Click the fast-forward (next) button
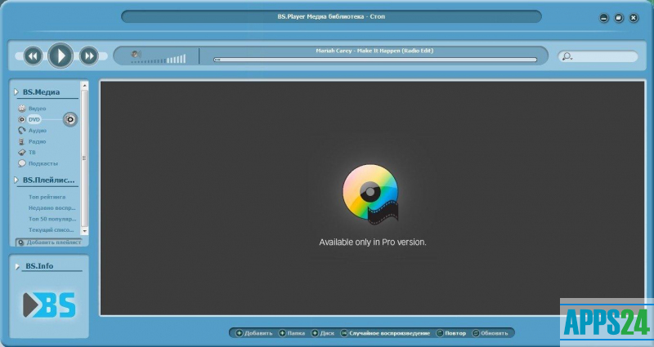This screenshot has height=347, width=654. 88,56
